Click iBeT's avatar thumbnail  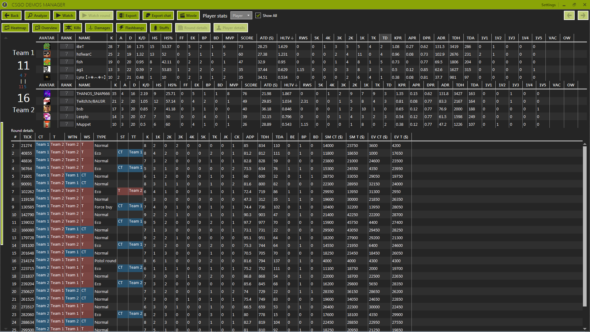tap(47, 46)
